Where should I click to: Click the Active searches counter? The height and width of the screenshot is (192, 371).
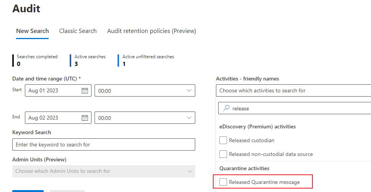(x=90, y=60)
